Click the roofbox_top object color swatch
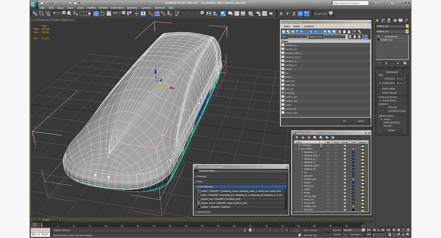This screenshot has width=441, height=238. coord(407,26)
